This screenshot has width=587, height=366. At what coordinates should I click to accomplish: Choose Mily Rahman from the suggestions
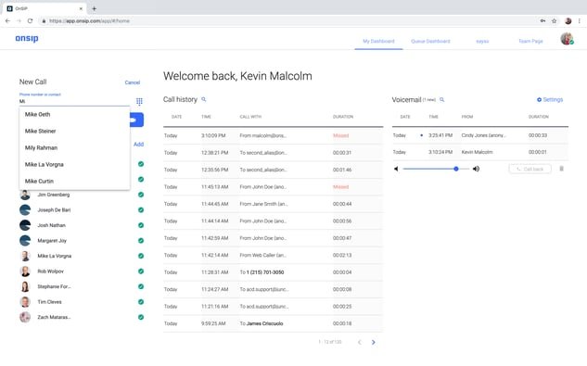pyautogui.click(x=74, y=148)
